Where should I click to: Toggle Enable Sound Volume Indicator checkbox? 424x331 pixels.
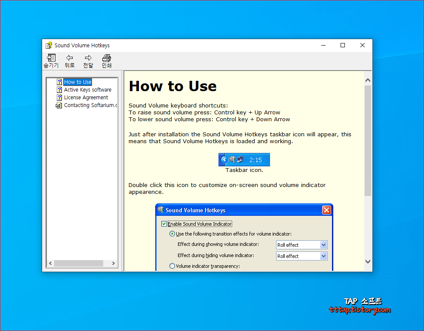[164, 224]
